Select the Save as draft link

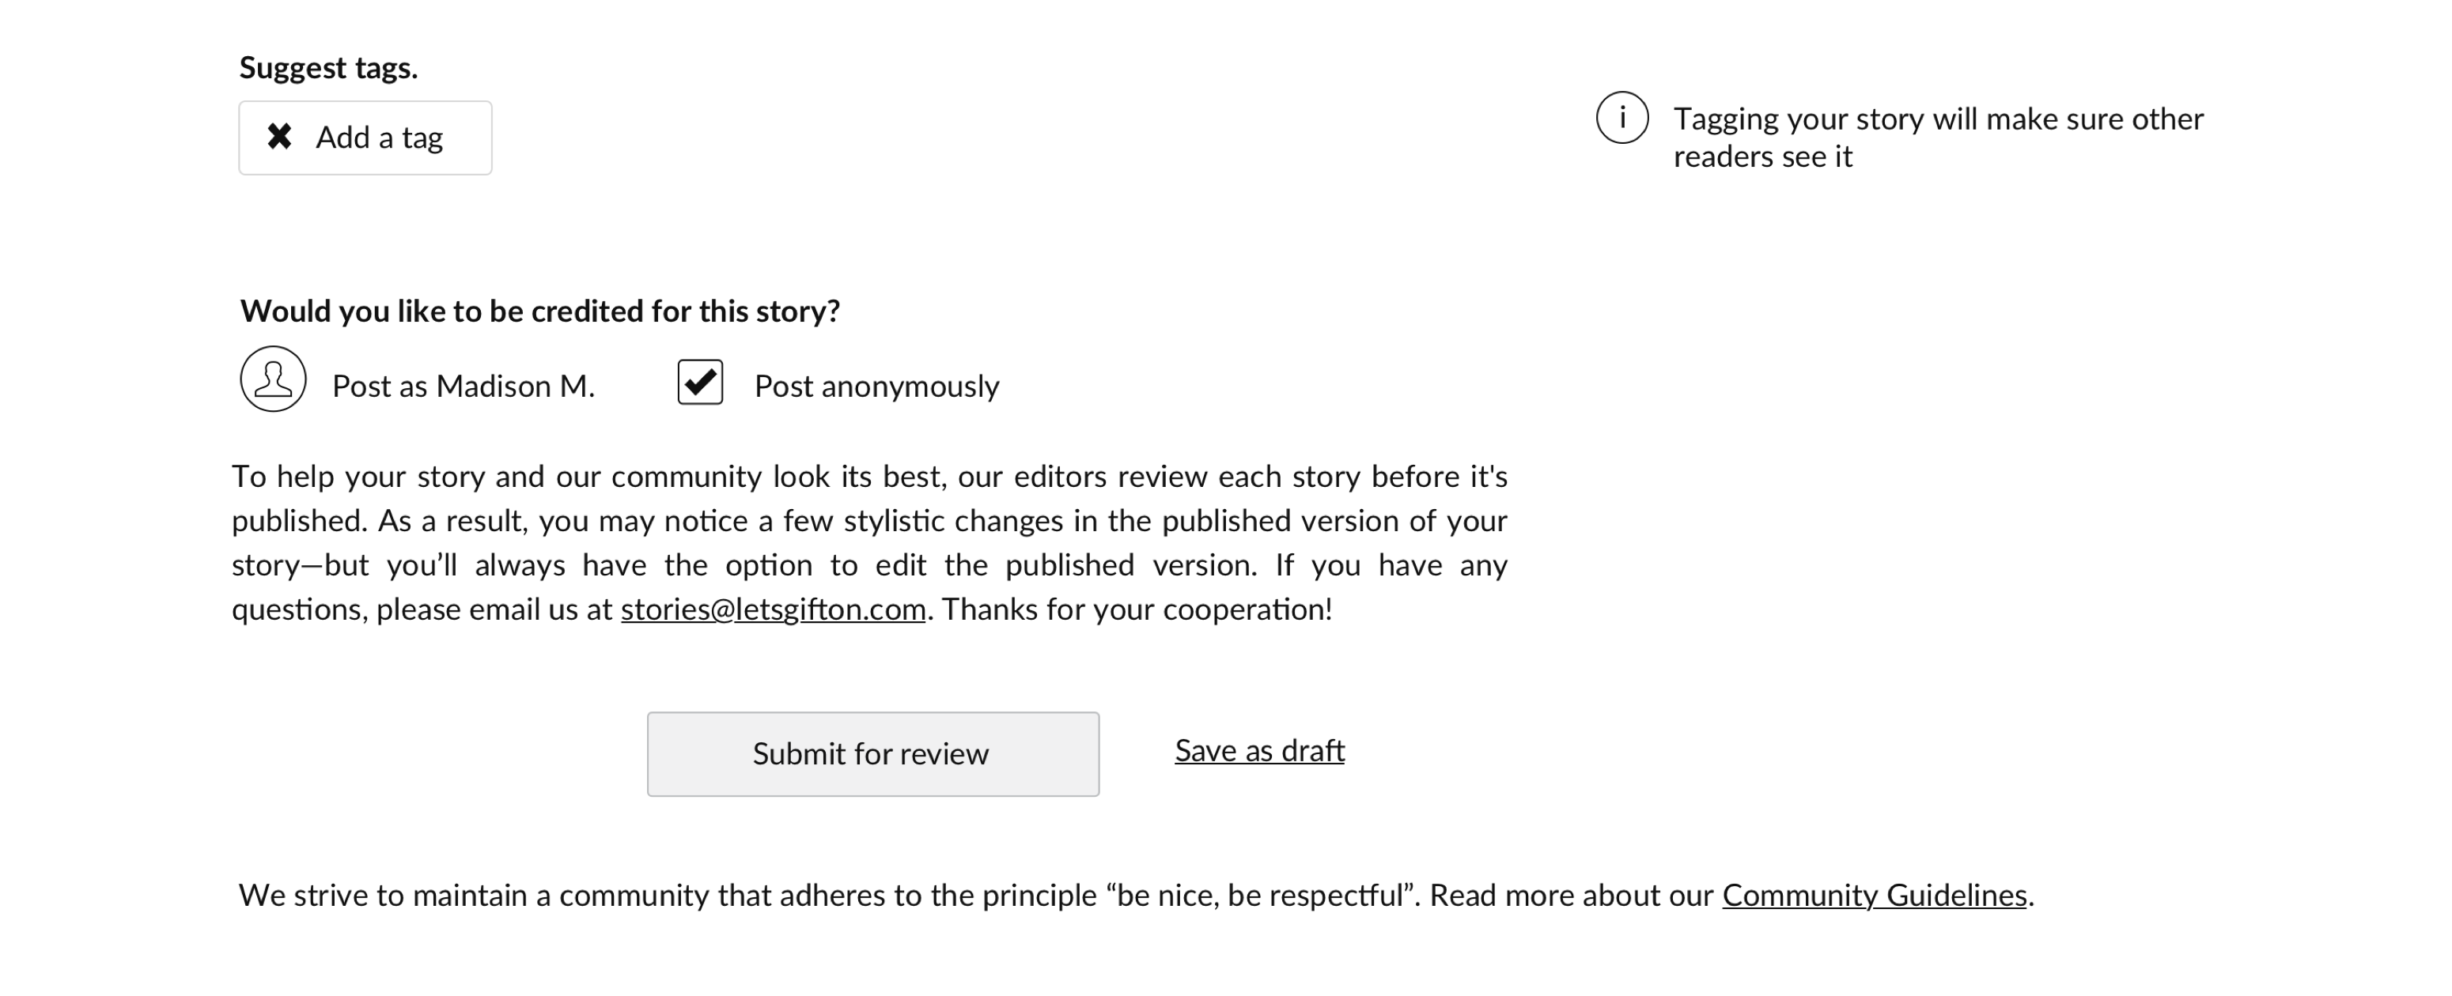1259,751
